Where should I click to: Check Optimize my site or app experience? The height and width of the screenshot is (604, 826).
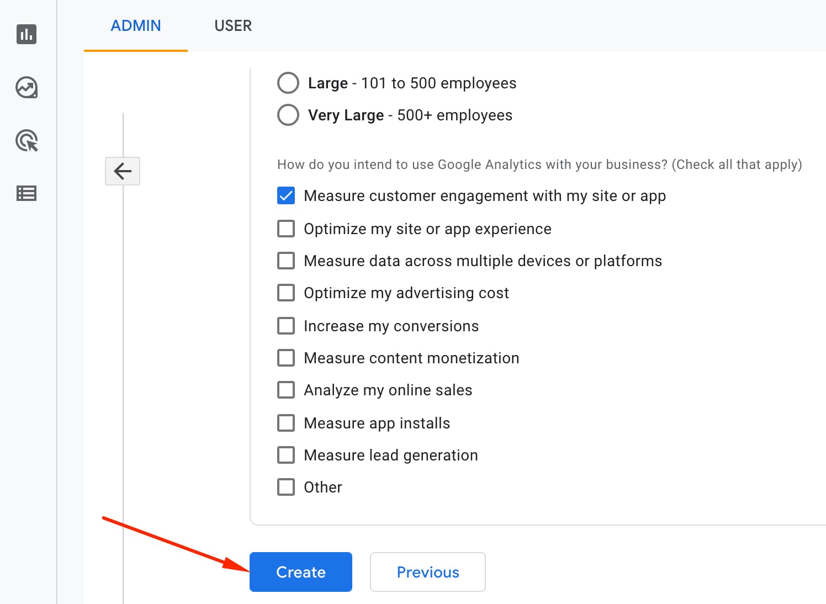pos(285,228)
